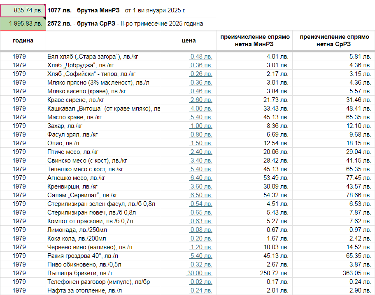The image size is (375, 295).
Task: Select the 835.74 лв. cell
Action: pos(23,10)
